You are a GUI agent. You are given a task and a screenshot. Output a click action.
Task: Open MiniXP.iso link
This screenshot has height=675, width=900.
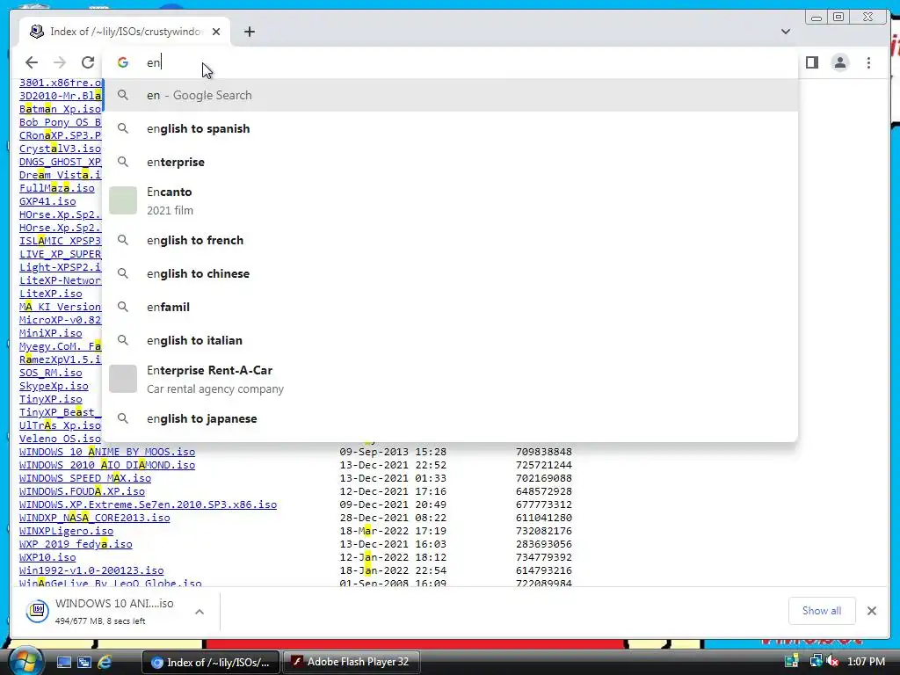(50, 333)
